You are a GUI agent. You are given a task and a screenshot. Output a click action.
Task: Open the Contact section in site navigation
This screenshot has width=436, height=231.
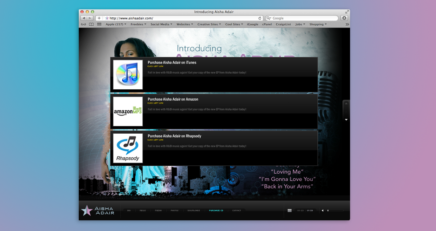pyautogui.click(x=237, y=211)
